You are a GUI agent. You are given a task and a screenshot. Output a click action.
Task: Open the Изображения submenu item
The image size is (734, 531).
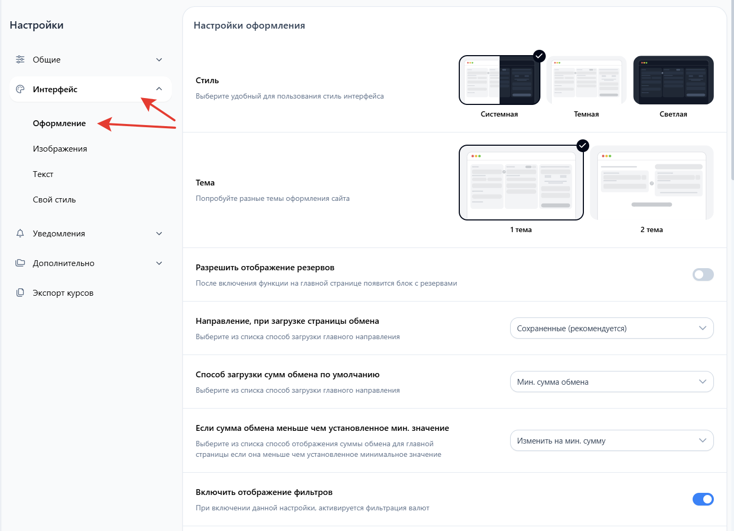[60, 149]
